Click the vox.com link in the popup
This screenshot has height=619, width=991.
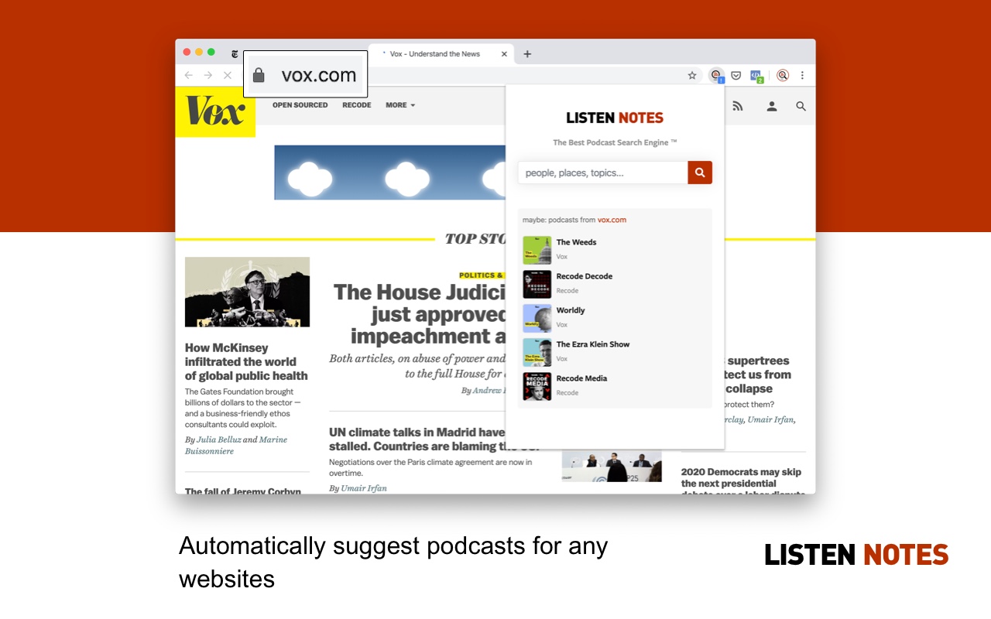pyautogui.click(x=612, y=219)
